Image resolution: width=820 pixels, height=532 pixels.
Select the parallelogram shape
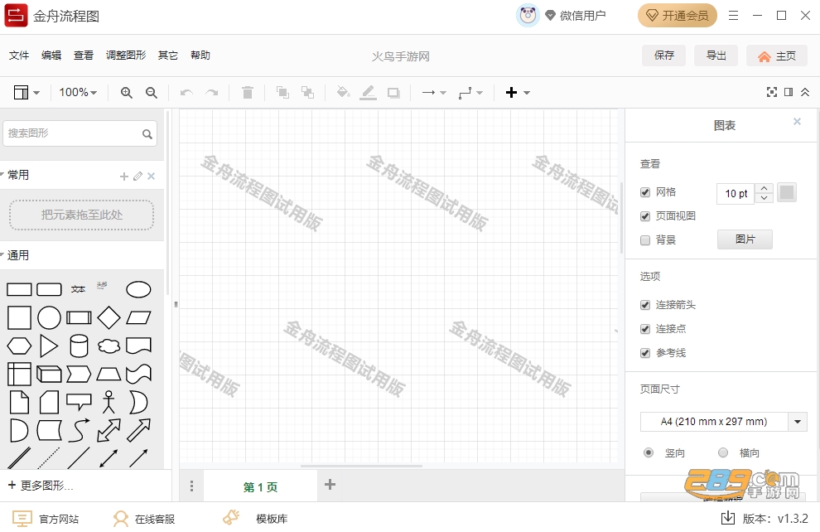(x=138, y=317)
